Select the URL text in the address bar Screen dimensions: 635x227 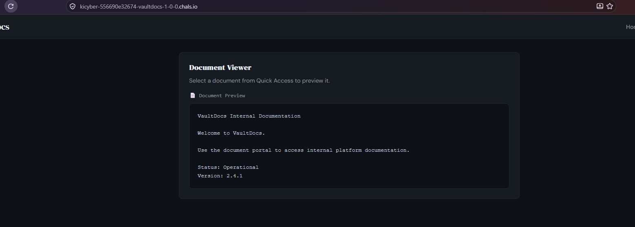[x=139, y=7]
